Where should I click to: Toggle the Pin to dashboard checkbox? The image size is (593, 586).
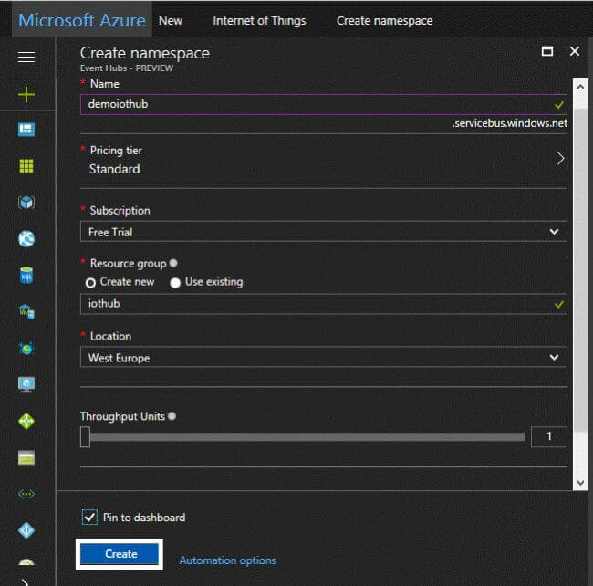pyautogui.click(x=89, y=518)
